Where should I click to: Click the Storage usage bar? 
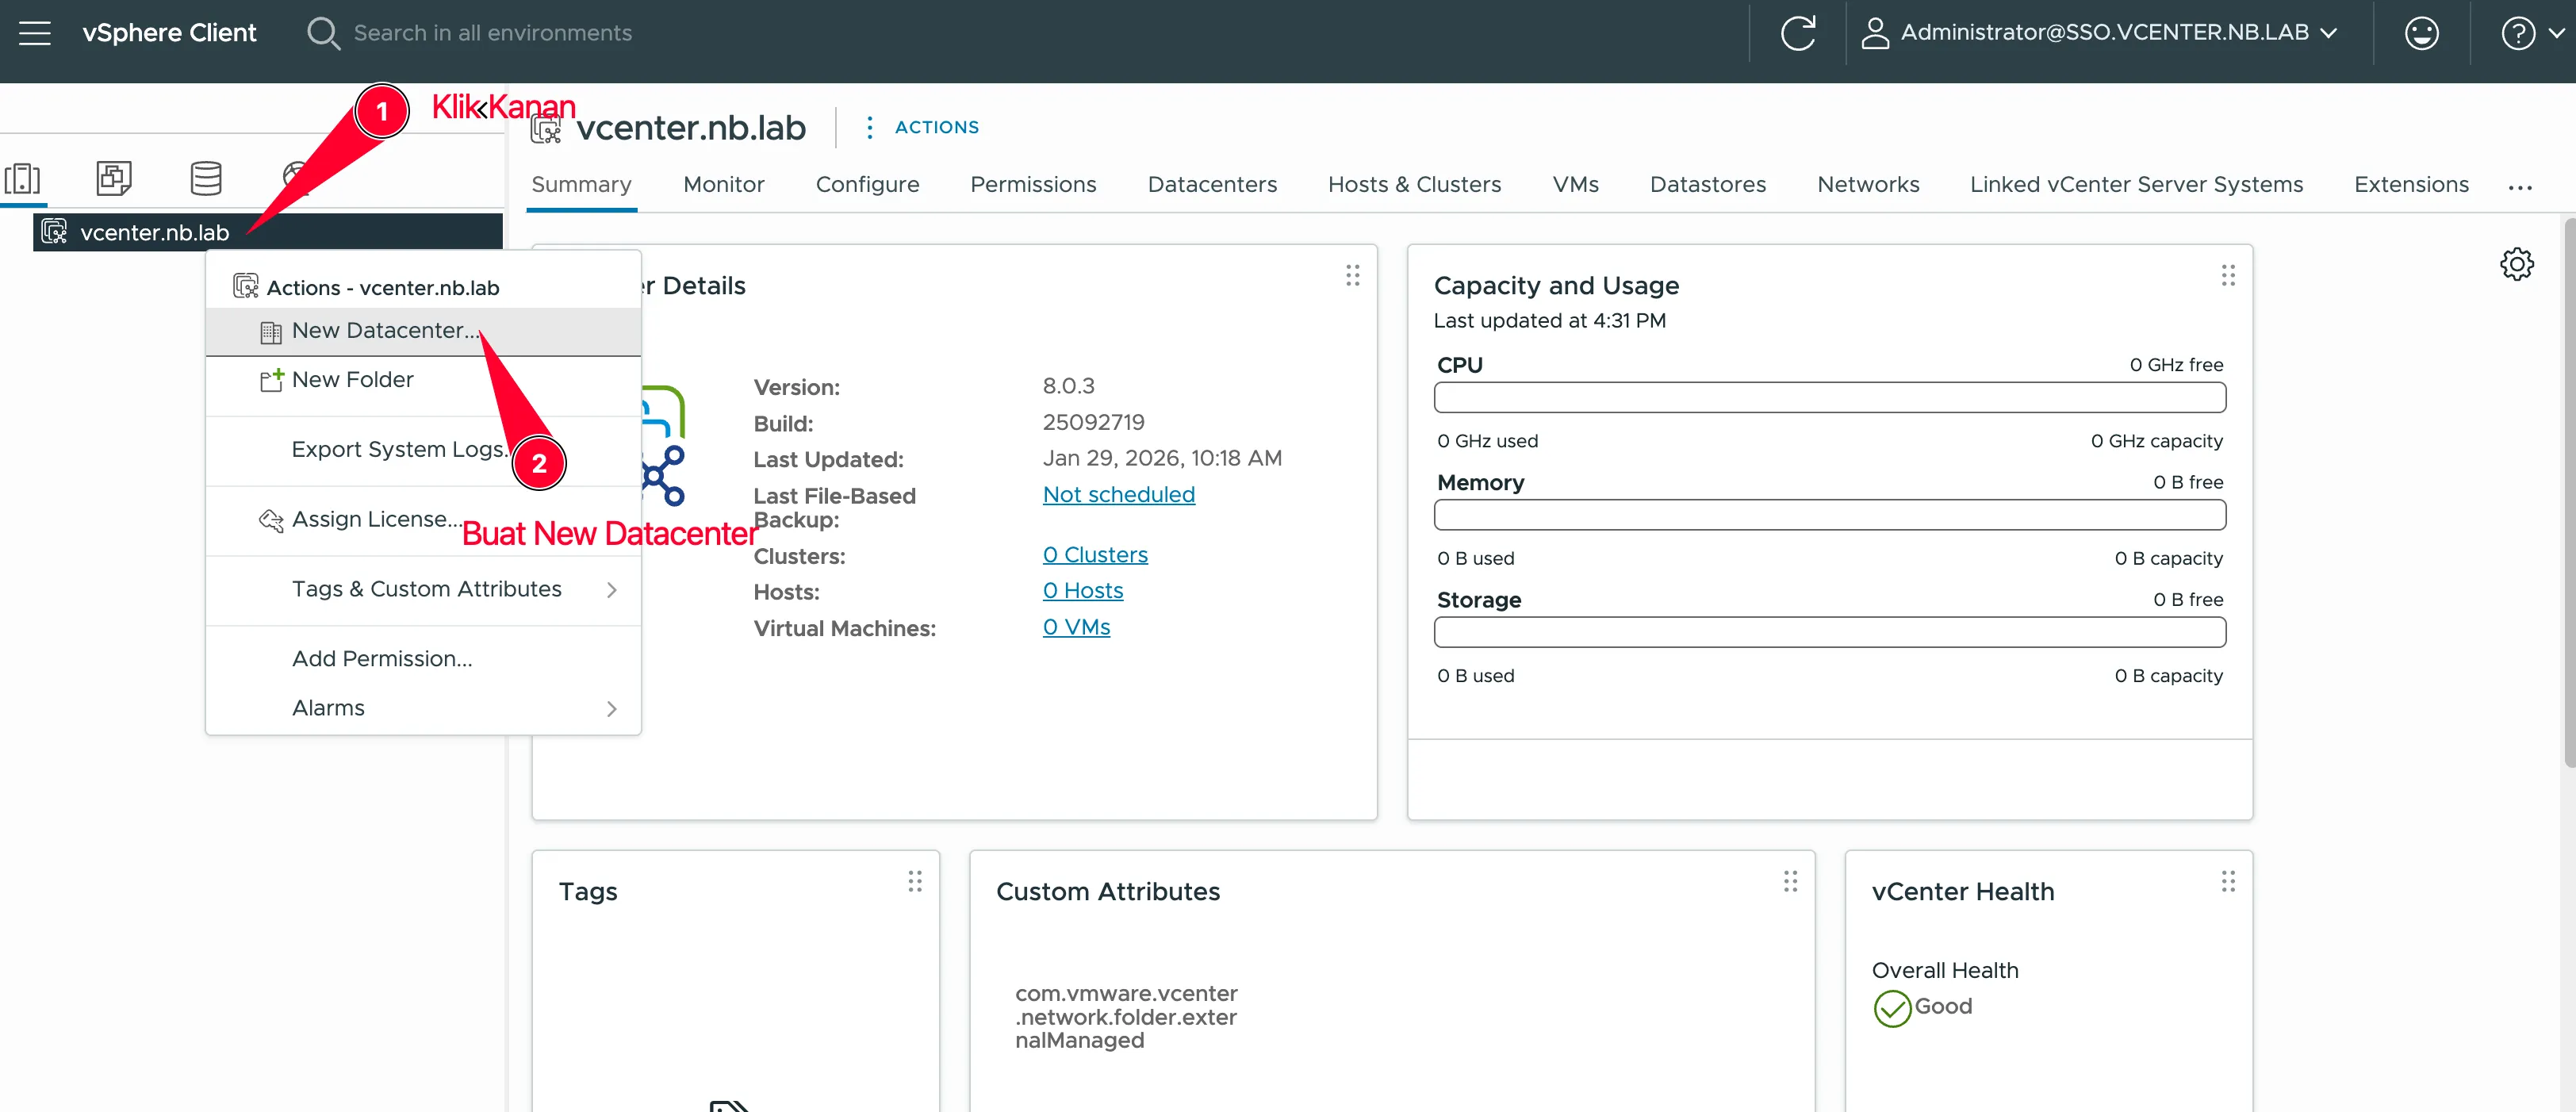click(1829, 632)
